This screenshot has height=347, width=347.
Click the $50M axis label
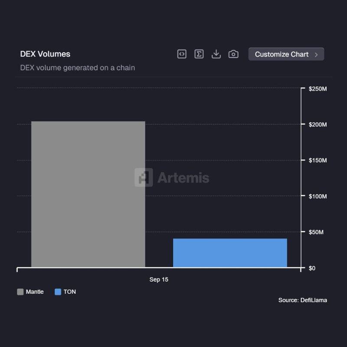click(x=316, y=232)
